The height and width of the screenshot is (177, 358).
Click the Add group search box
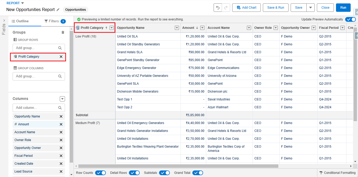pos(39,48)
